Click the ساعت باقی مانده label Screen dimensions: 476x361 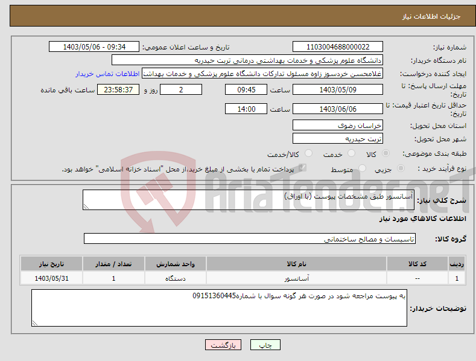pos(68,90)
